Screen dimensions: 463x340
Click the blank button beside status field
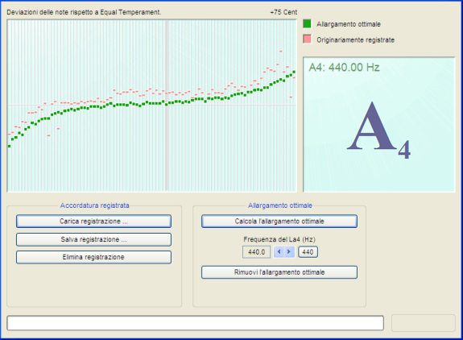(423, 323)
